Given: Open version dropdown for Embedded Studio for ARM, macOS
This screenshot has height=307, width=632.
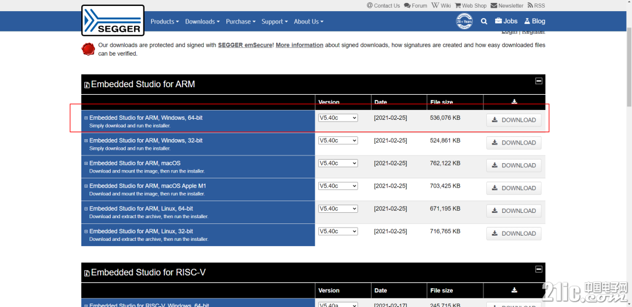Looking at the screenshot, I should click(x=338, y=163).
